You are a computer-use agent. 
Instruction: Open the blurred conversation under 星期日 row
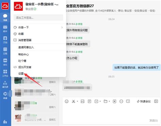(35, 92)
